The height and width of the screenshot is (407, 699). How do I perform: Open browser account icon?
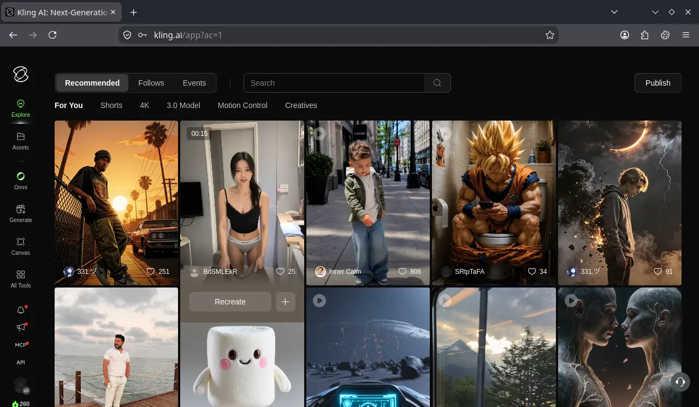coord(625,35)
